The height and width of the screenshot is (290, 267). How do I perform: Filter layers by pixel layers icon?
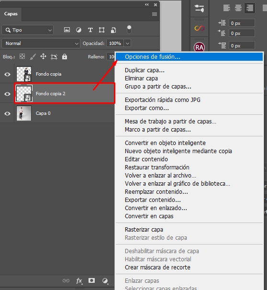[x=67, y=30]
